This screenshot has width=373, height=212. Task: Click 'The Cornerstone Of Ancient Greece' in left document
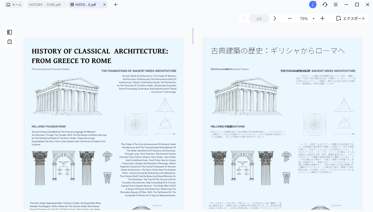(x=51, y=69)
